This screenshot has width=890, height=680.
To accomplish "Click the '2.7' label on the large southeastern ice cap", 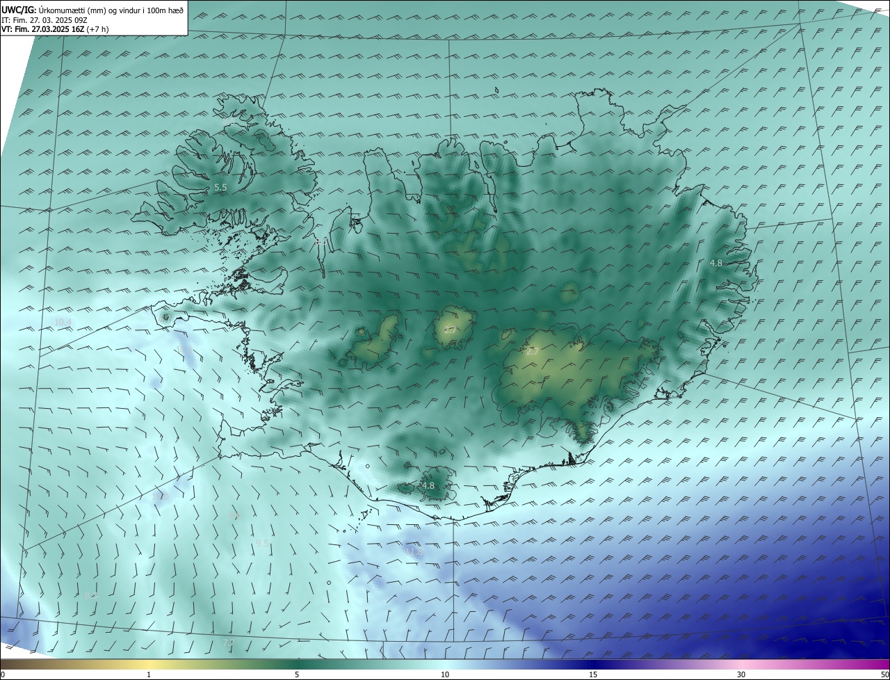I will 532,352.
